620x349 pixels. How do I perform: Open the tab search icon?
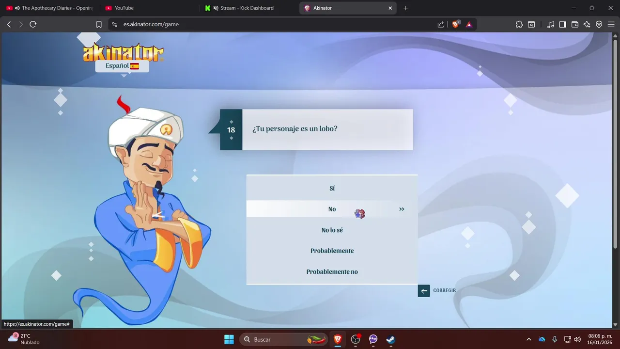(531, 24)
